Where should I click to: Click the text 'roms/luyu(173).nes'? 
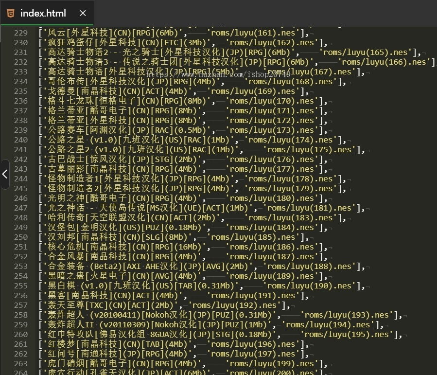point(272,130)
